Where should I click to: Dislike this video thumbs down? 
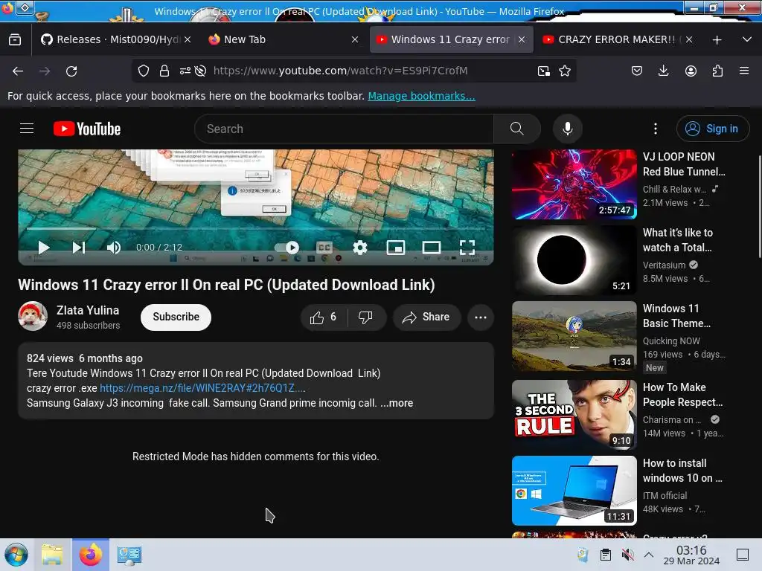pos(365,317)
